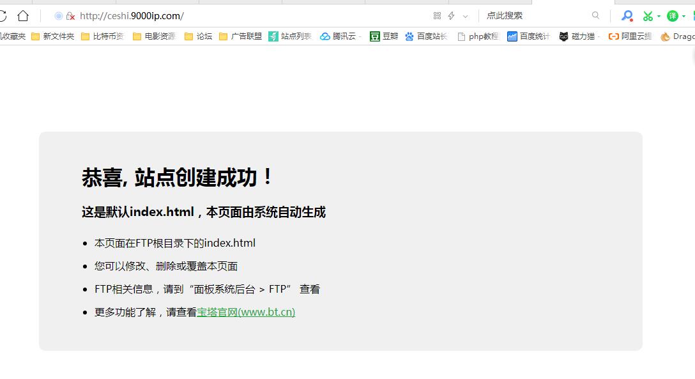Click the 您可以修改、删除或覆盖本页面 line

(x=166, y=266)
